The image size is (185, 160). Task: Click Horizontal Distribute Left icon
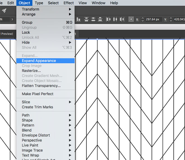click(108, 19)
